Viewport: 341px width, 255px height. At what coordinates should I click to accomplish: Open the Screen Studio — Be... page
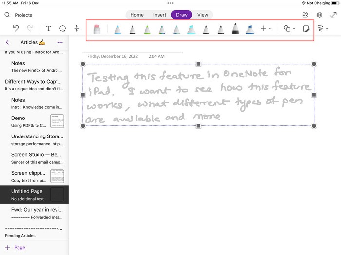(x=34, y=158)
